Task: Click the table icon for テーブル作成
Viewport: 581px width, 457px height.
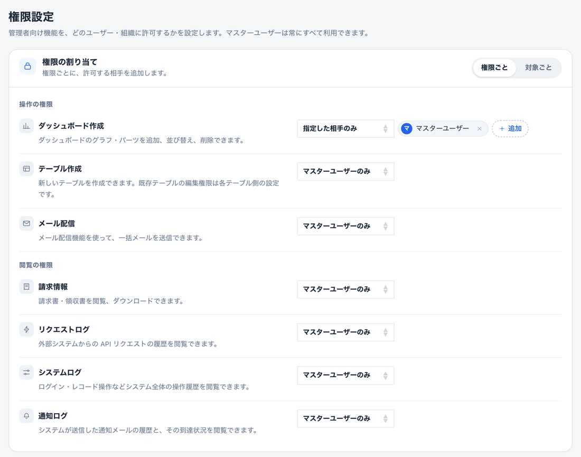Action: [26, 169]
